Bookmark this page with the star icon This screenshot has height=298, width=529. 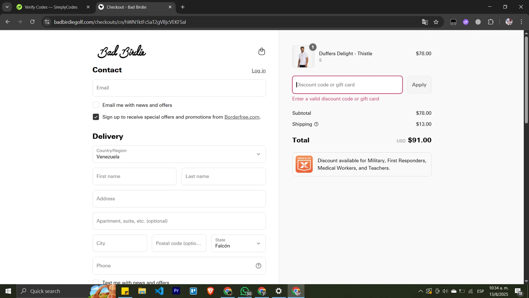[436, 22]
